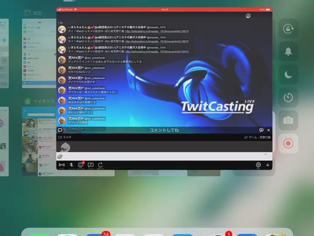Enable Do Not Disturb moon toggle
This screenshot has height=236, width=314.
pyautogui.click(x=288, y=74)
